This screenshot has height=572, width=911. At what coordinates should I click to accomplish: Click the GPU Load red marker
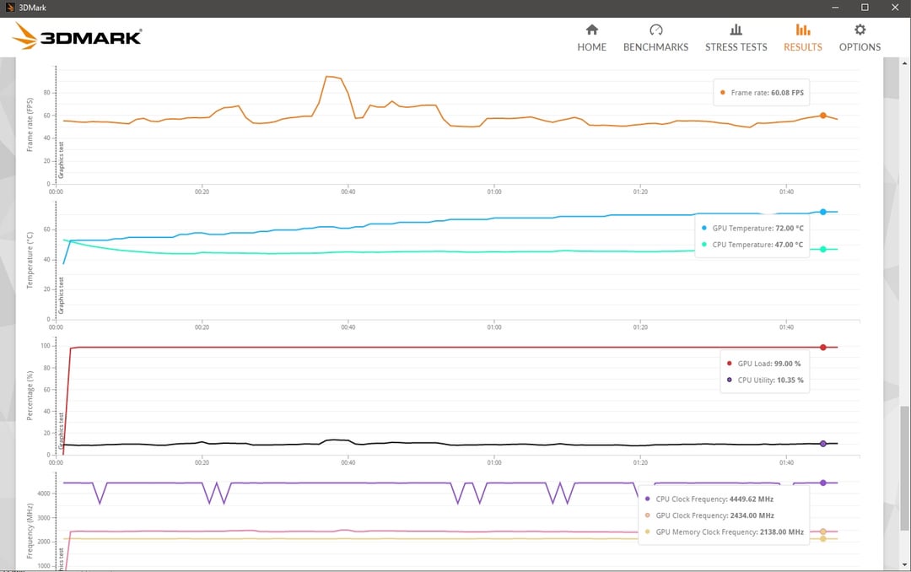(822, 348)
